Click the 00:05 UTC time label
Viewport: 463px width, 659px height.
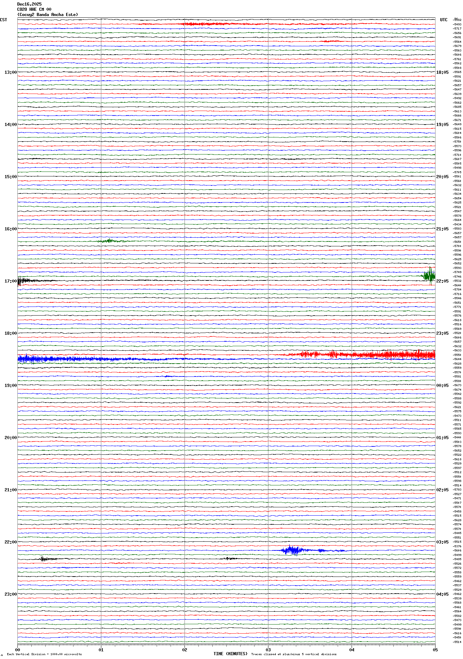click(x=442, y=386)
